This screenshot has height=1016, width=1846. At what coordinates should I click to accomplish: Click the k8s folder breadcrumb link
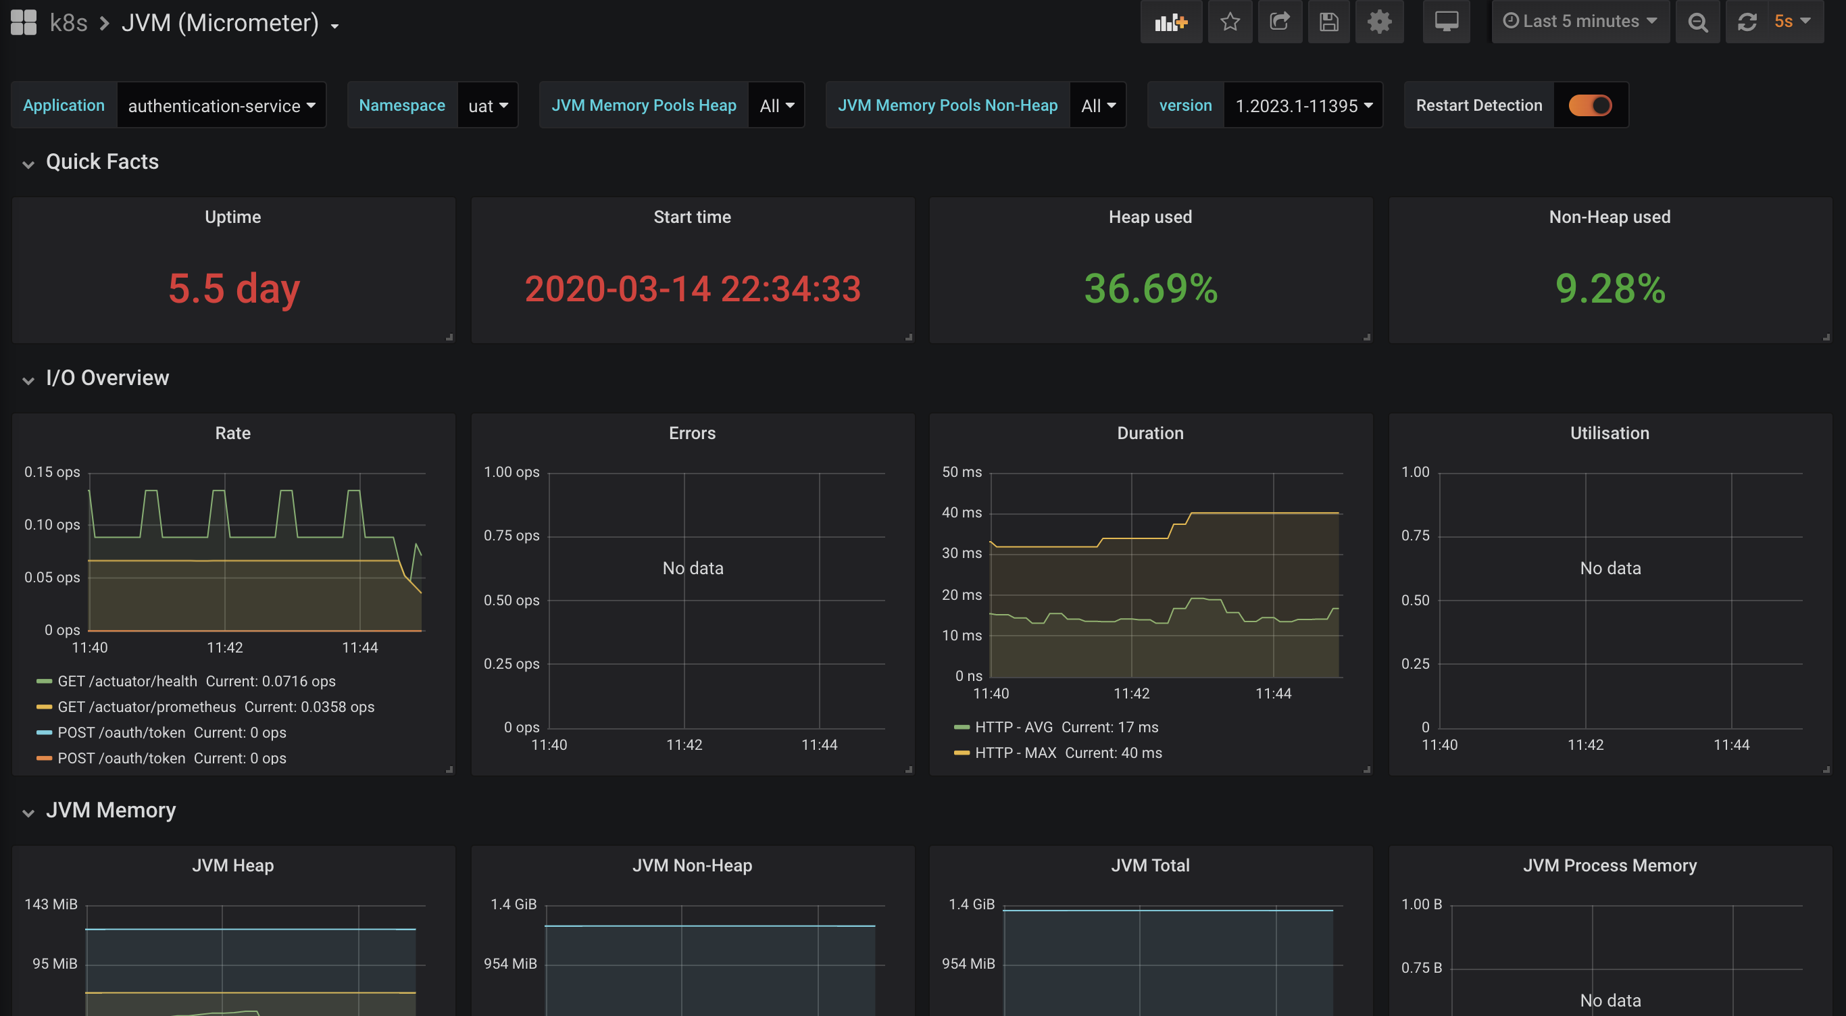pyautogui.click(x=68, y=23)
